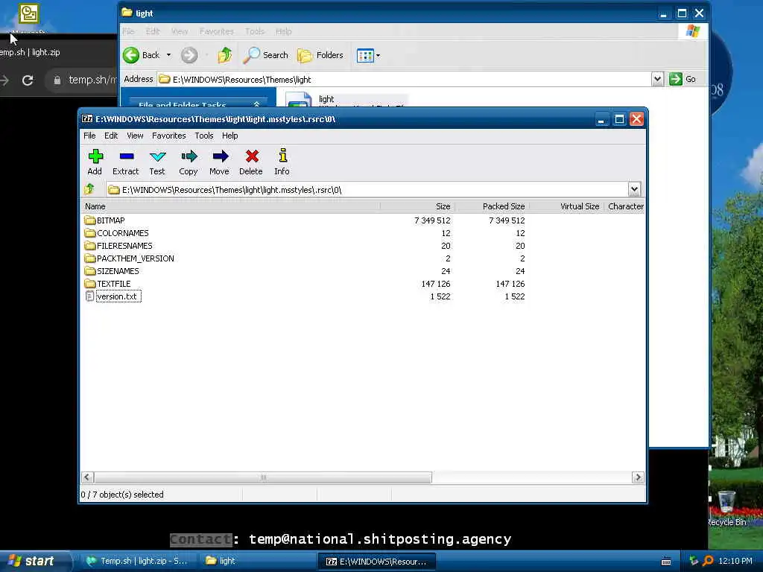Go up one folder level in 7-Zip
This screenshot has width=763, height=572.
tap(89, 189)
